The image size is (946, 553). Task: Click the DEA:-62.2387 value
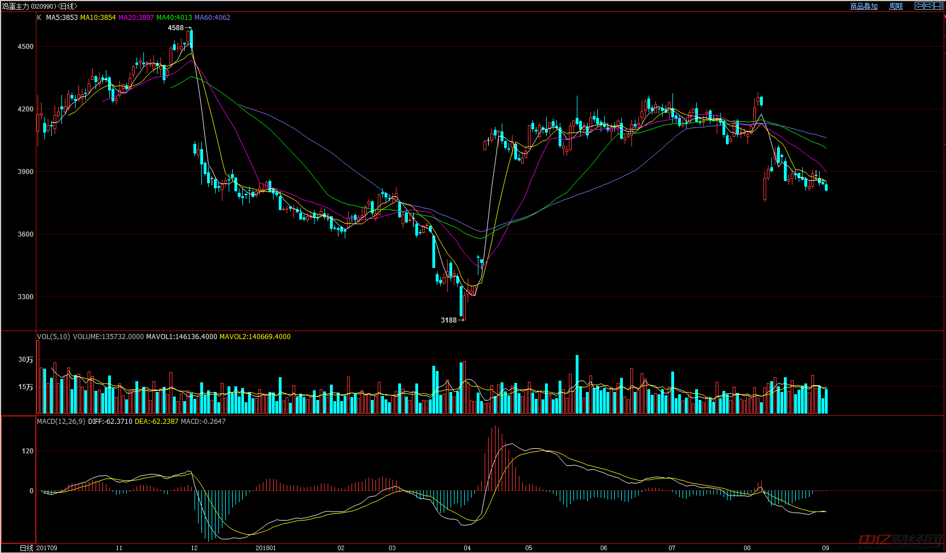tap(156, 422)
